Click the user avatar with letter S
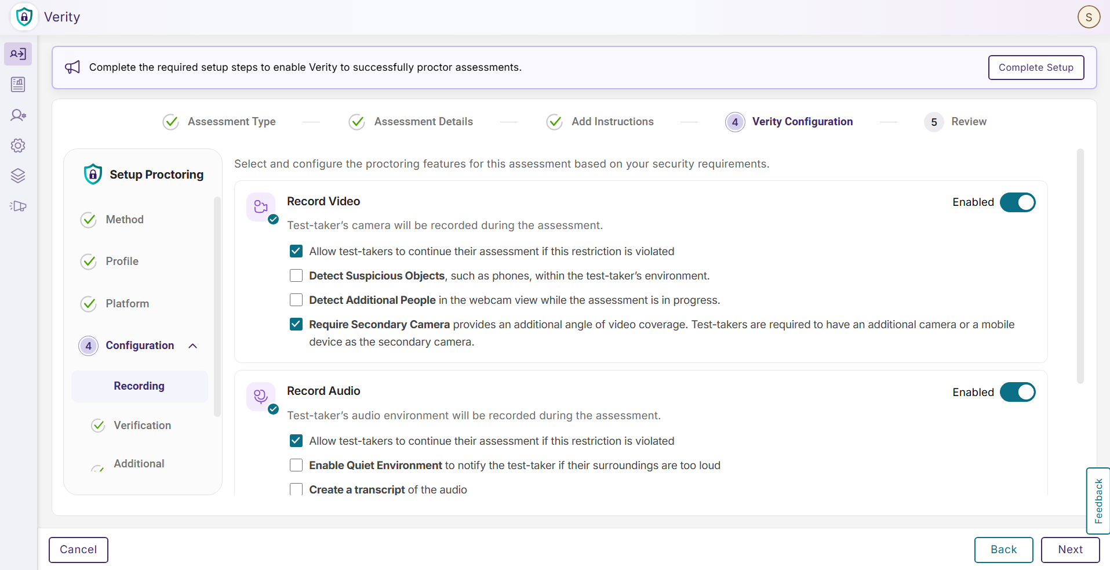The width and height of the screenshot is (1110, 570). pyautogui.click(x=1089, y=17)
